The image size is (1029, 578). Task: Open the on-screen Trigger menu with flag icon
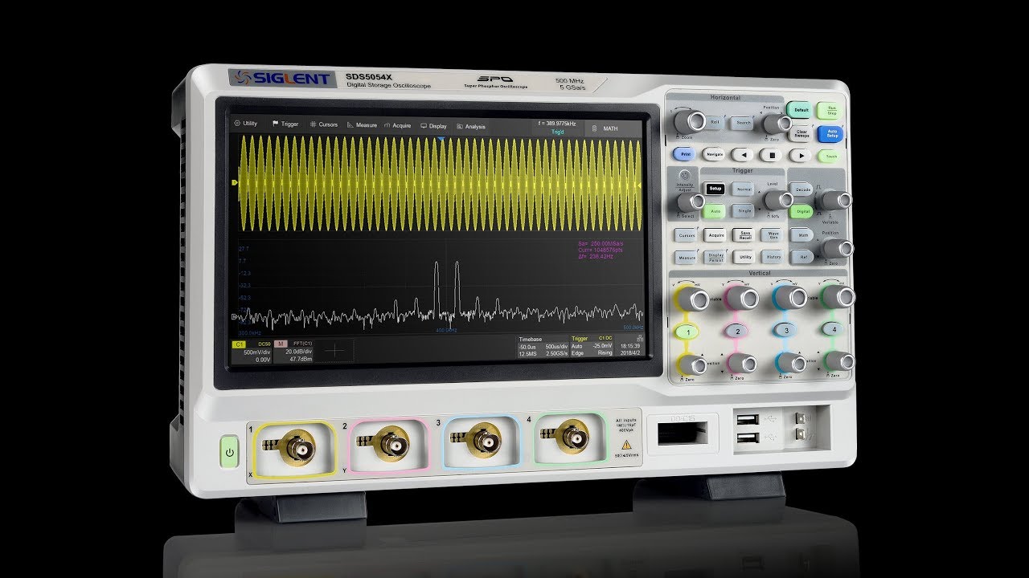pyautogui.click(x=285, y=124)
